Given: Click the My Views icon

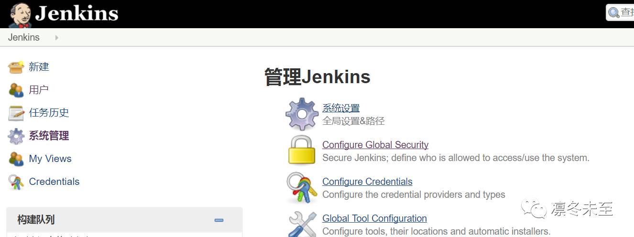Looking at the screenshot, I should click(x=16, y=159).
